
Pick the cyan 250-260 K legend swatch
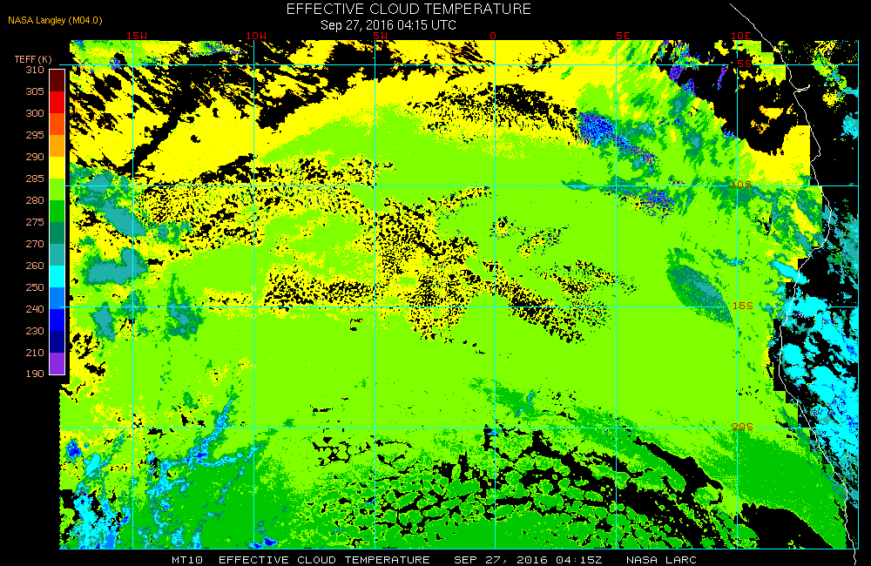click(57, 276)
